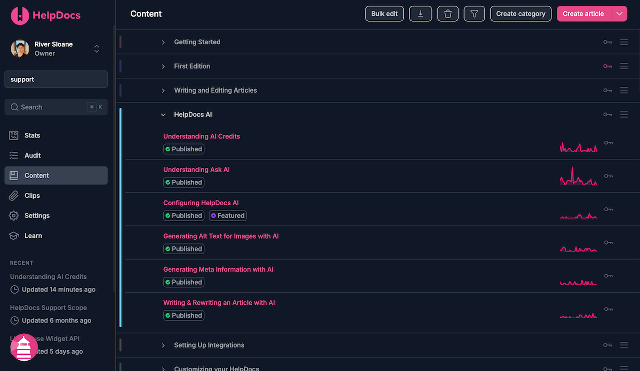Expand the Setting Up Integrations category
The image size is (640, 371).
(163, 345)
